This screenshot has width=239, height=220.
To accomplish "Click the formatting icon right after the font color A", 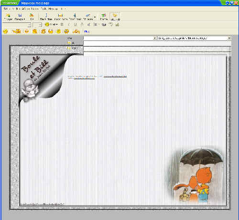I will pyautogui.click(x=88, y=24).
